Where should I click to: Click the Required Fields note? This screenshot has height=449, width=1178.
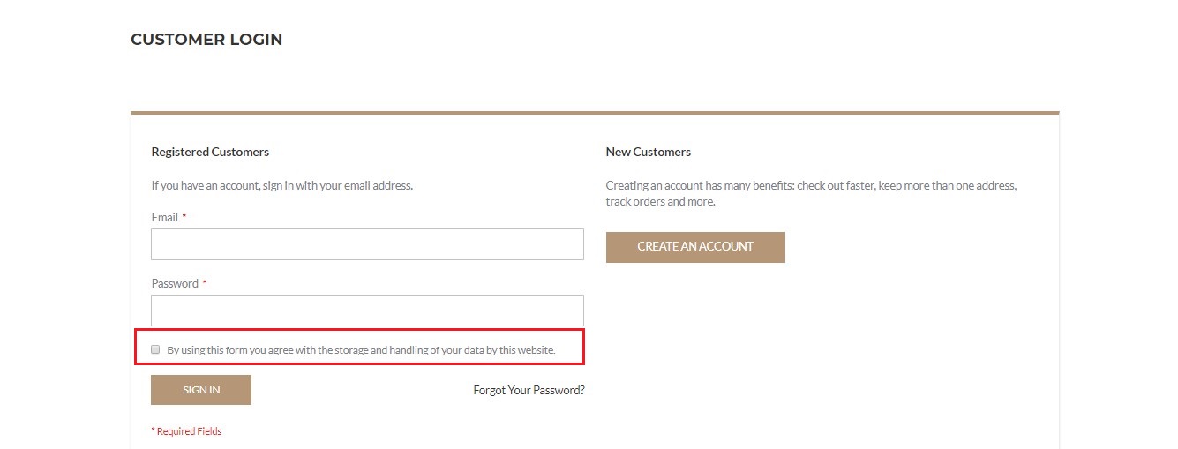pos(189,431)
